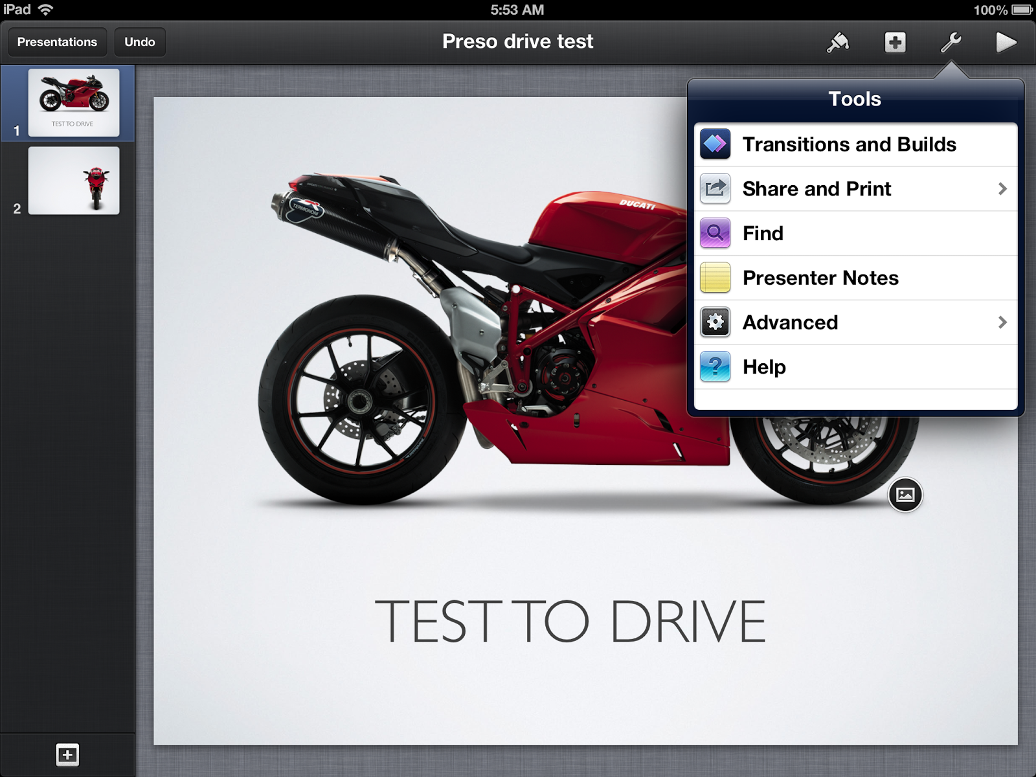1036x777 pixels.
Task: Click the Find magnifier icon
Action: pos(715,233)
